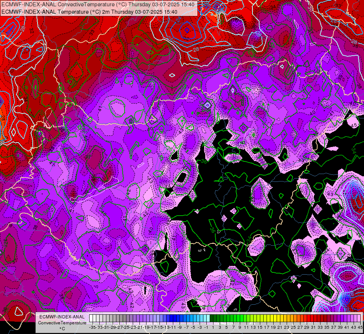Click the °C unit label in the legend
The width and height of the screenshot is (364, 334).
[62, 329]
